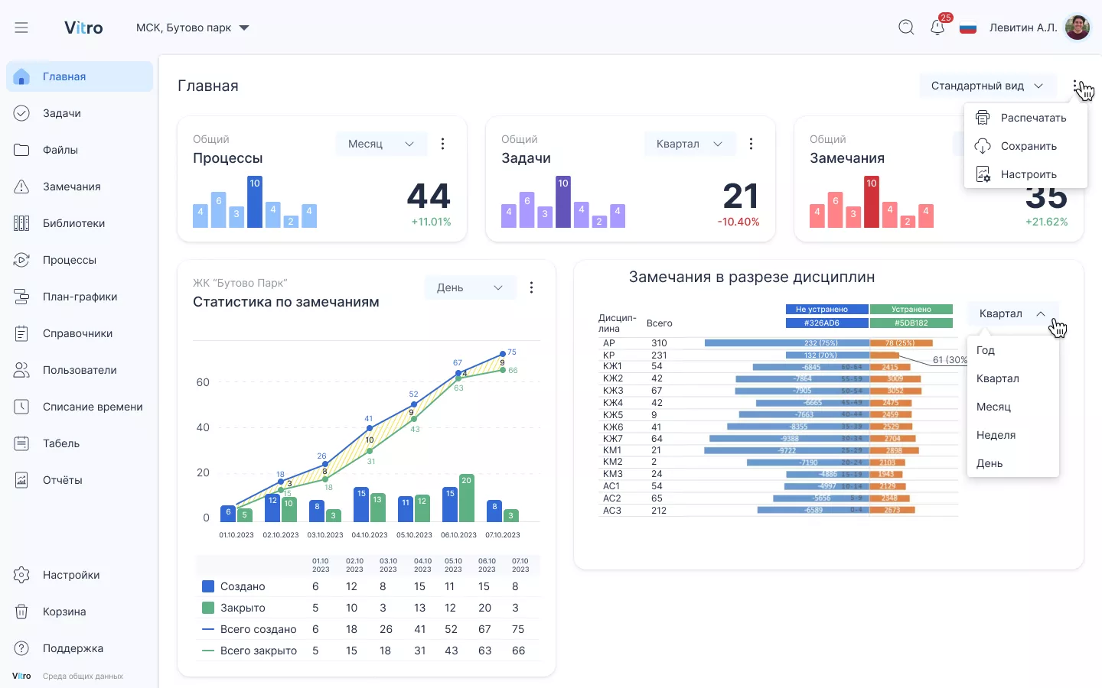Viewport: 1102px width, 688px height.
Task: Open the Стандартный вид view dropdown
Action: click(986, 86)
